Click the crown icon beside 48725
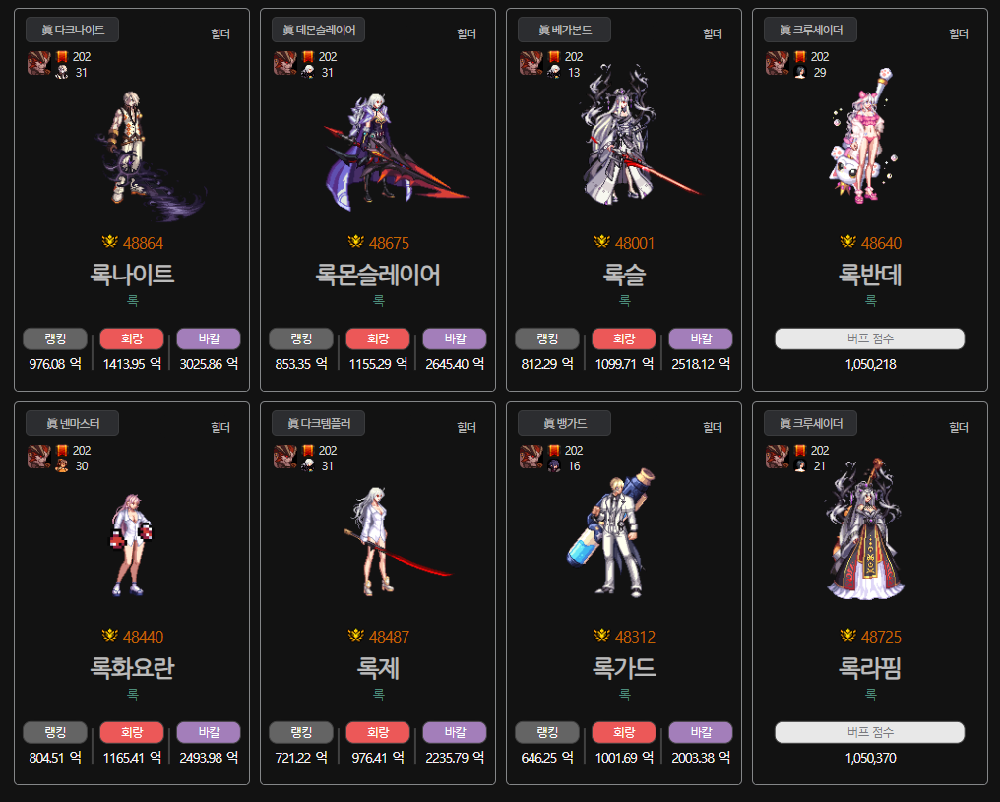The height and width of the screenshot is (802, 1000). pos(848,635)
